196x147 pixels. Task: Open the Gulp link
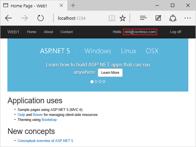(x=21, y=115)
